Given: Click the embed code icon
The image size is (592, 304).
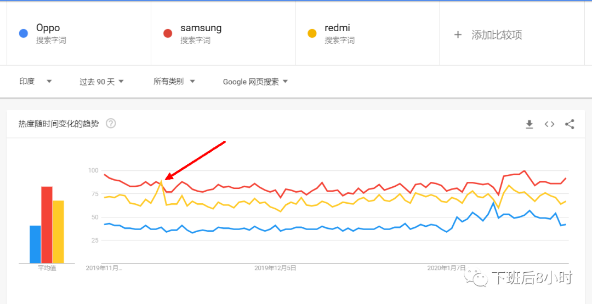Looking at the screenshot, I should pos(549,124).
